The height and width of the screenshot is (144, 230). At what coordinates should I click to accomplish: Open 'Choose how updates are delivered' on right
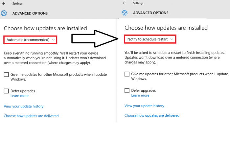[x=152, y=115]
